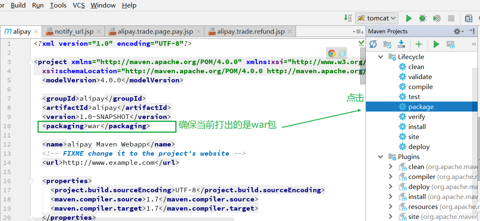Click the Build project arrow icon
Screen dimensions: 480x221
348,18
